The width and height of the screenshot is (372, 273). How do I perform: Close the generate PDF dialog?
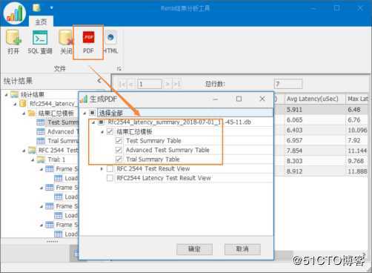click(262, 99)
